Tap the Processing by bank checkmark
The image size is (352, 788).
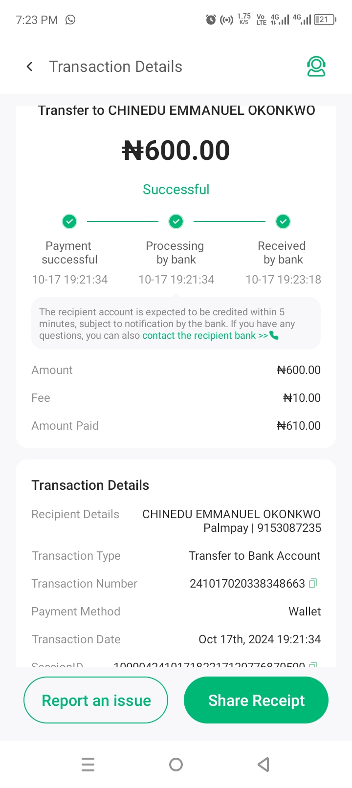point(176,221)
